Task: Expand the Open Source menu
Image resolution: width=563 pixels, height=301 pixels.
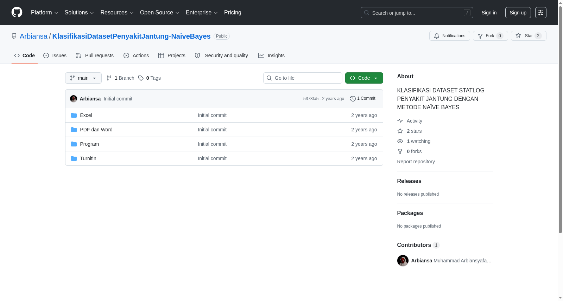Action: pyautogui.click(x=160, y=13)
